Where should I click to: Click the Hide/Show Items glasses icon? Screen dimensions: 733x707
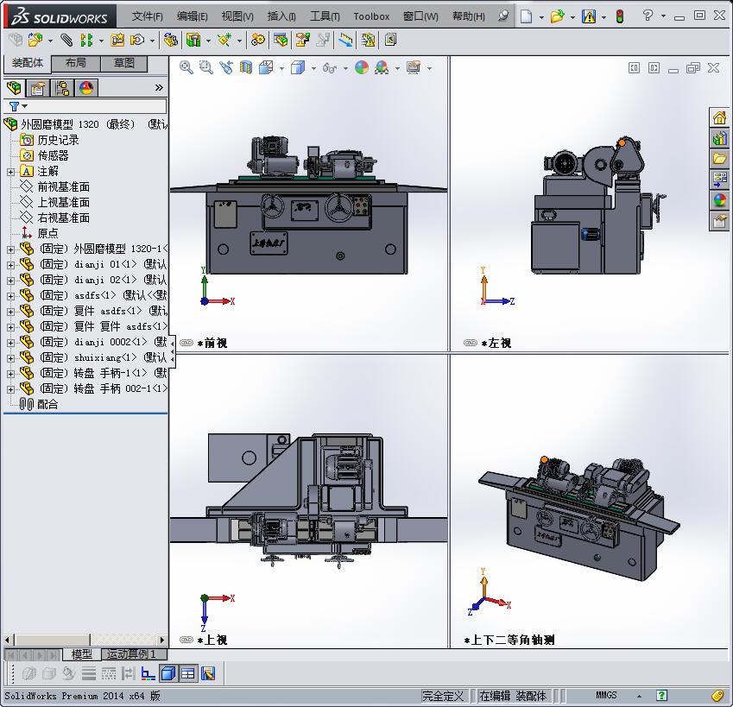[330, 68]
